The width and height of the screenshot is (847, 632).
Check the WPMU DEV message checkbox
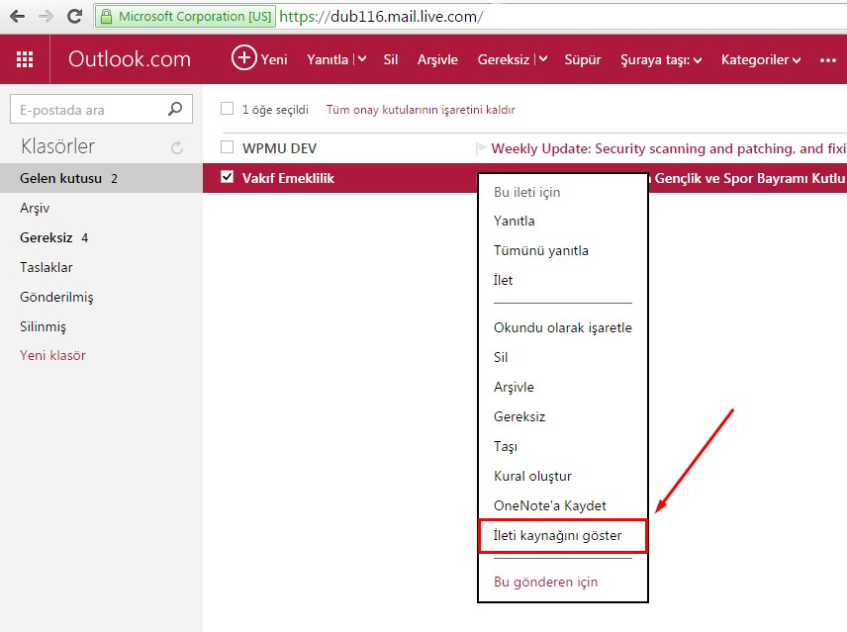pos(228,148)
